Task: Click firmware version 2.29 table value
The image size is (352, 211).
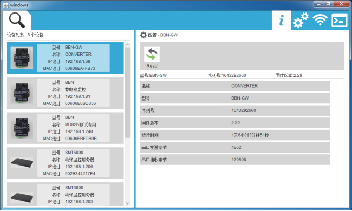Action: coord(236,123)
